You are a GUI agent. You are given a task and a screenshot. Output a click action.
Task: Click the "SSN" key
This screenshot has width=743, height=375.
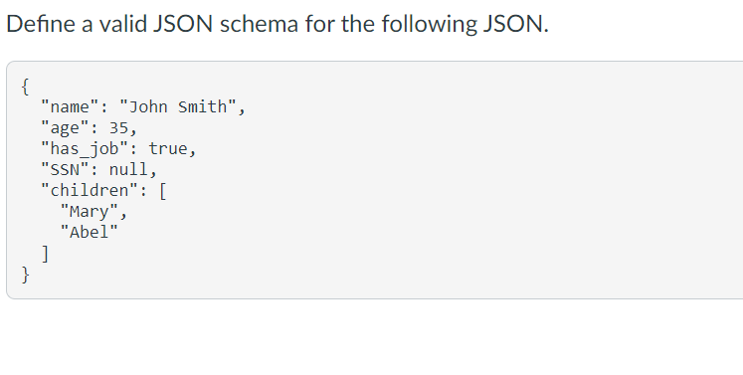(x=65, y=169)
